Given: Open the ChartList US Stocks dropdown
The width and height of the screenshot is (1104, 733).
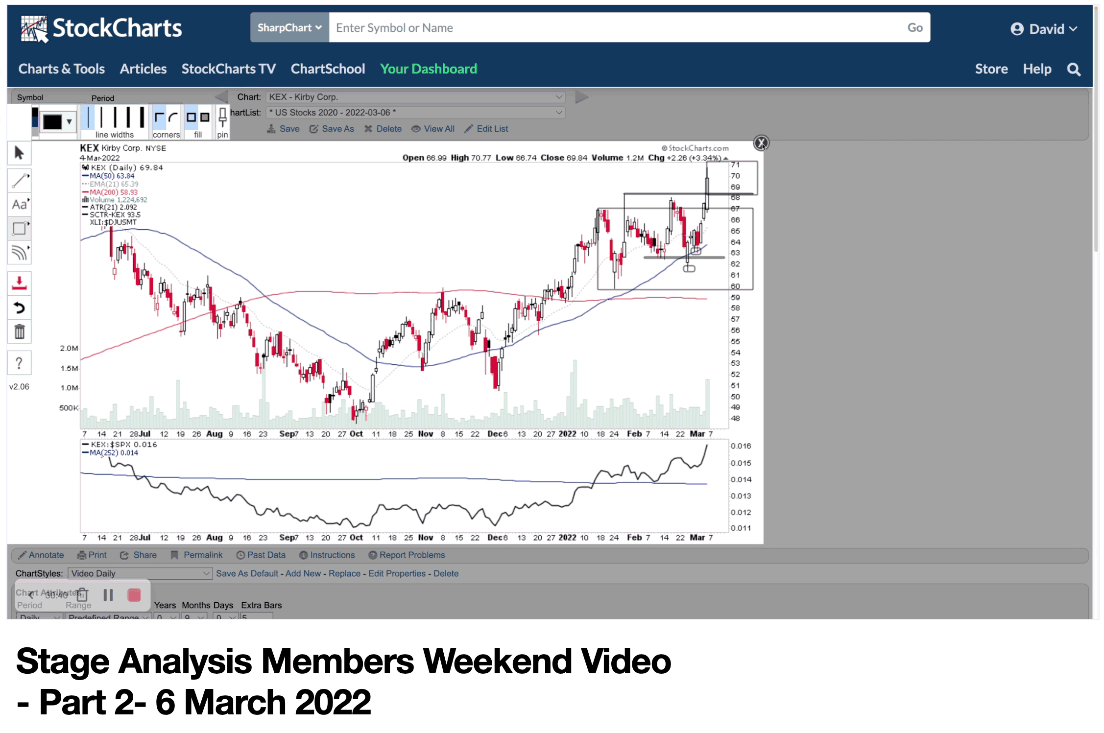Looking at the screenshot, I should point(415,113).
